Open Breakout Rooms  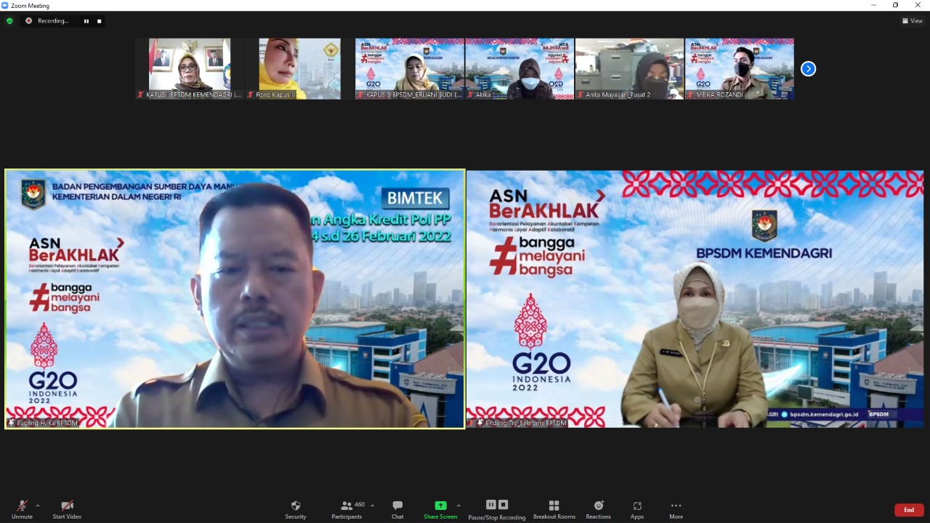554,509
